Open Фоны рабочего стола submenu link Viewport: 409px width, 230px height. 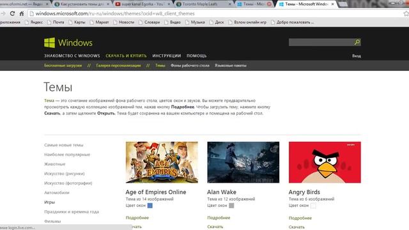pos(190,65)
